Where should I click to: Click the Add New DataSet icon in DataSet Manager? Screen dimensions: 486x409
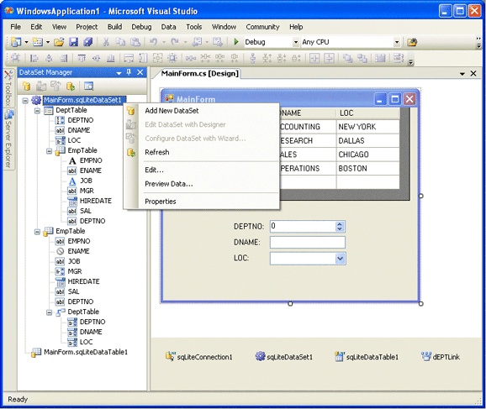pyautogui.click(x=26, y=86)
